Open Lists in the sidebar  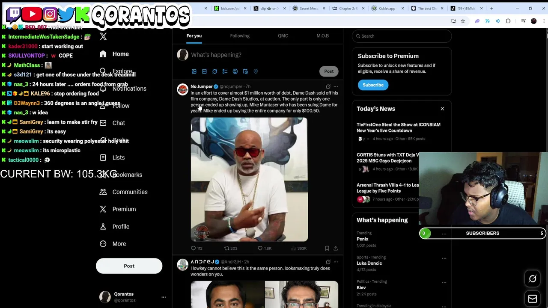click(x=112, y=157)
